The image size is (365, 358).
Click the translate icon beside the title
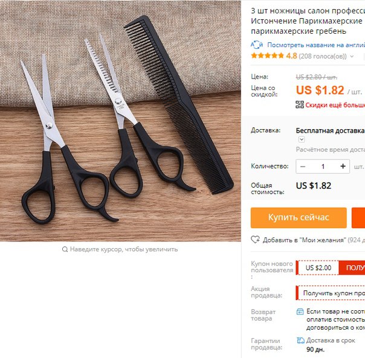pos(257,45)
